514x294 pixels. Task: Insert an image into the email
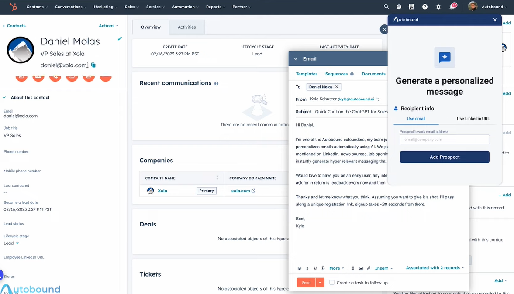361,268
